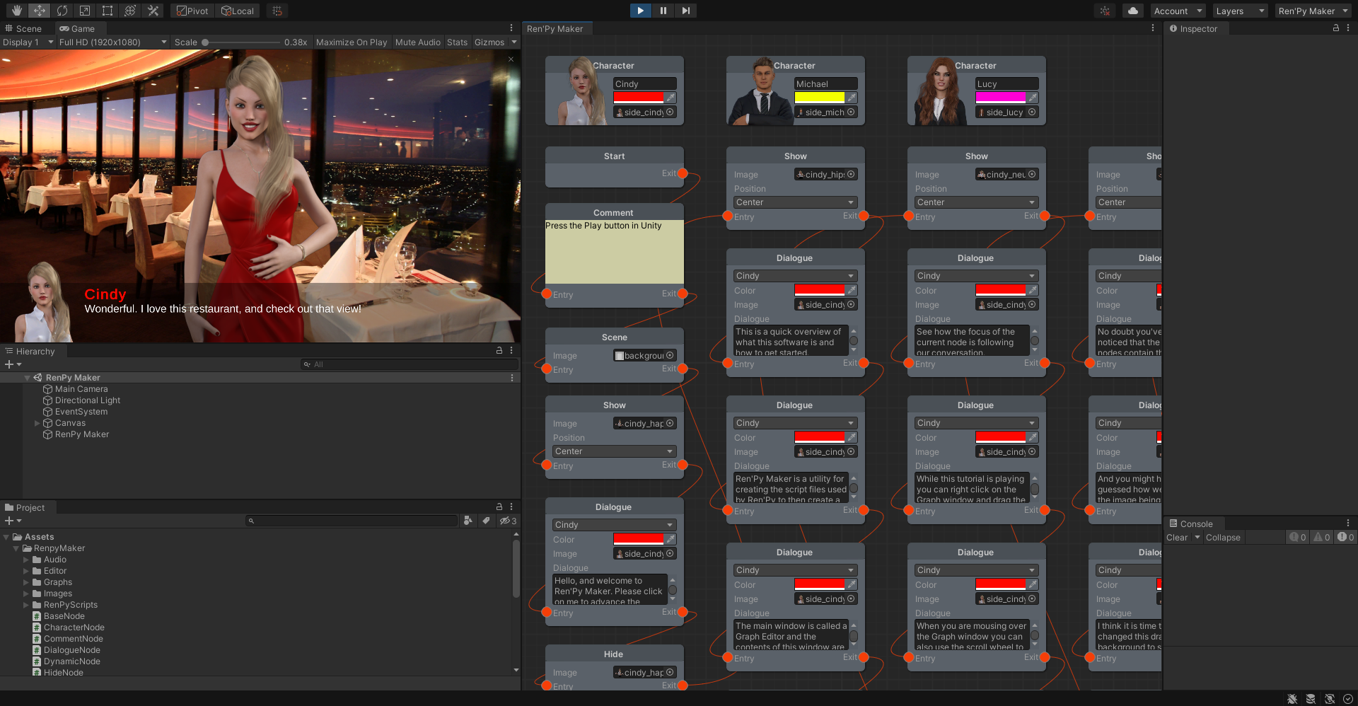Lock the Project panel
The height and width of the screenshot is (706, 1358).
pyautogui.click(x=499, y=507)
